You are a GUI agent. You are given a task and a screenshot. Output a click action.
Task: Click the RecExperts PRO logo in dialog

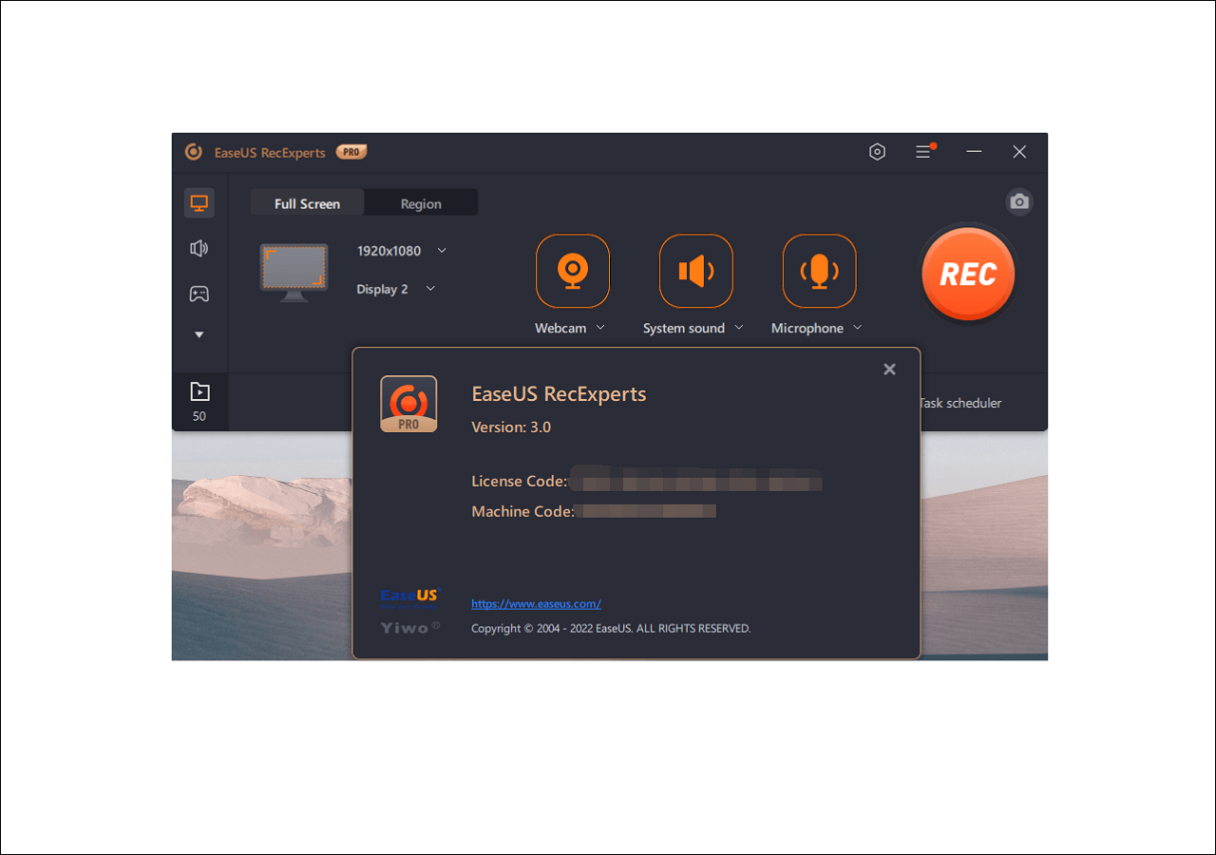pyautogui.click(x=408, y=404)
